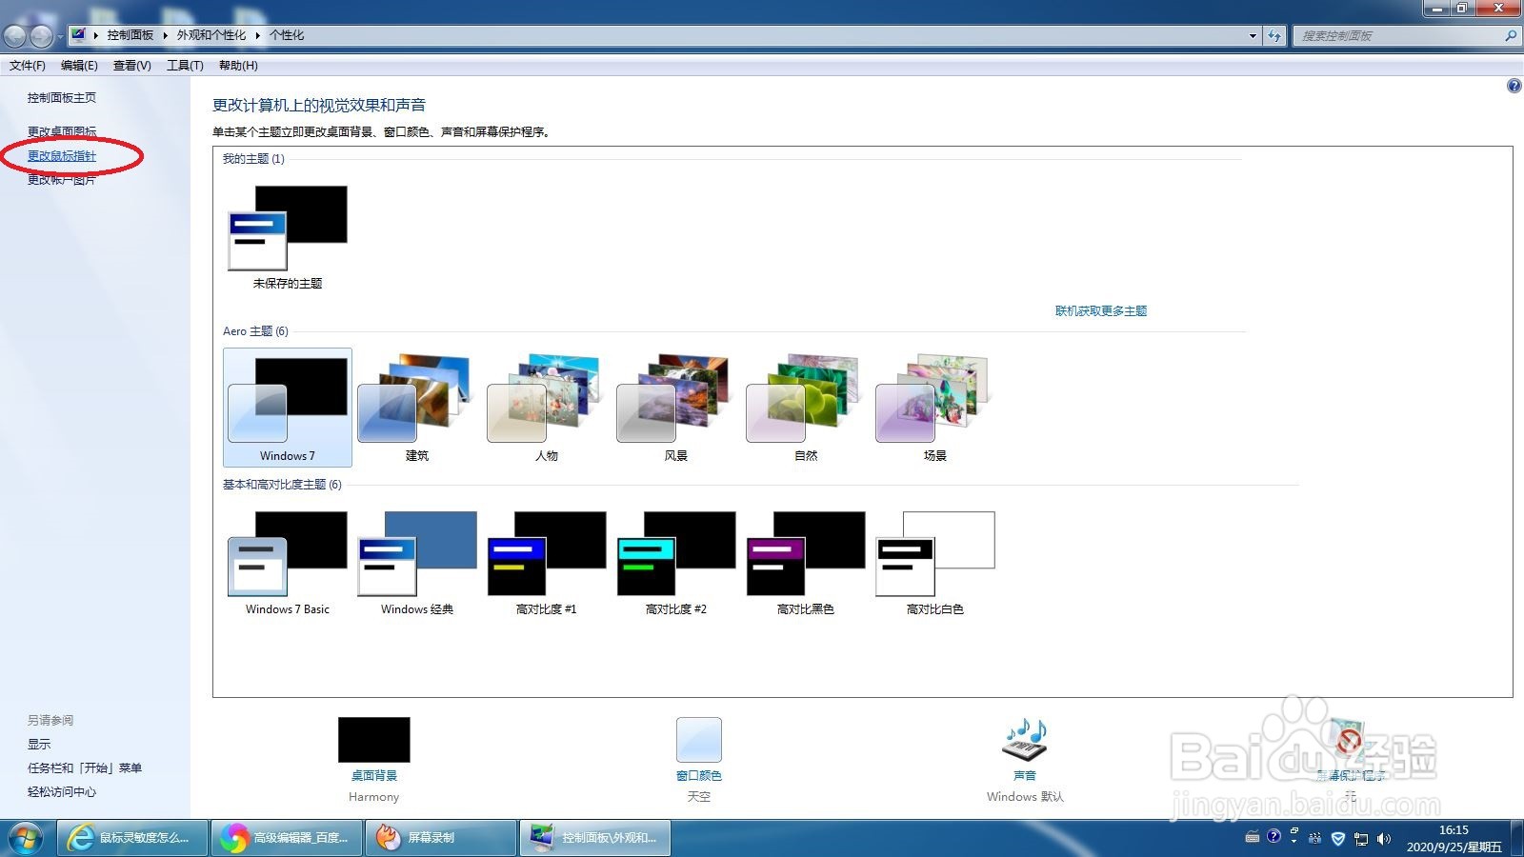Switch to 高级编辑器 browser taskbar item
Screen dimensions: 1524x857
287,838
